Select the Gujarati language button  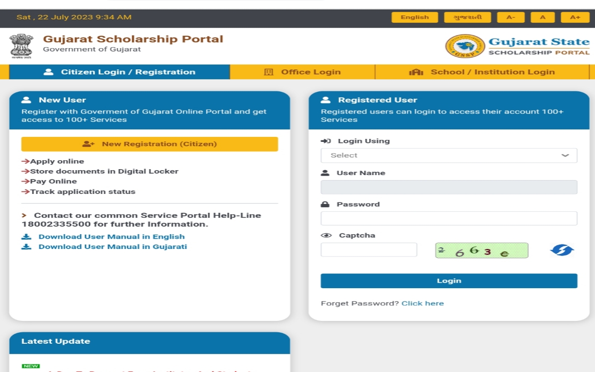point(469,17)
